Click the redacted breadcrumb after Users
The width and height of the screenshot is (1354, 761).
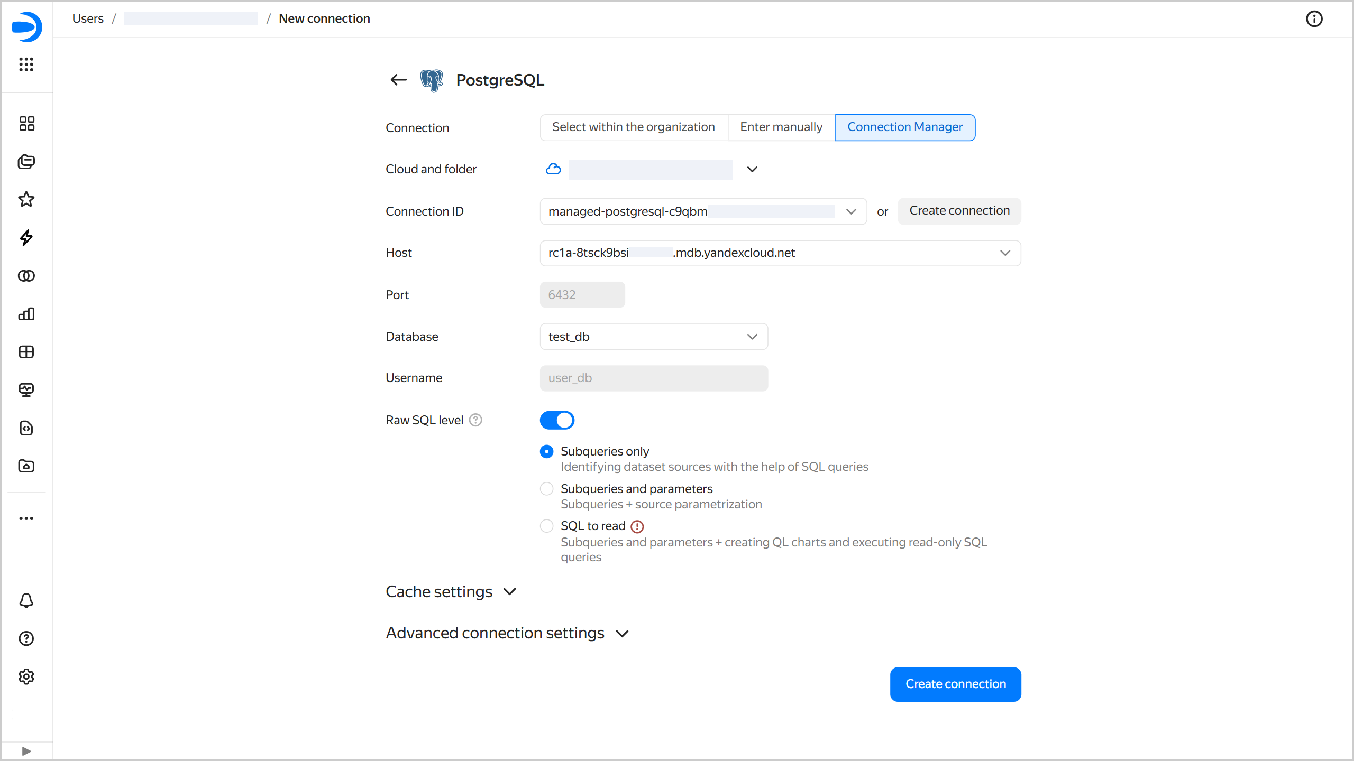click(x=191, y=19)
